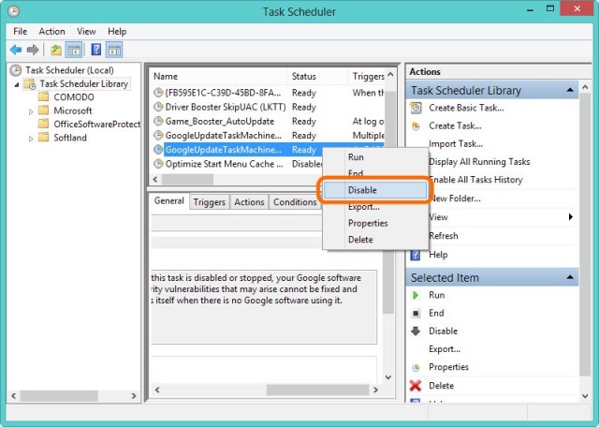
Task: Click the clock icon of Game_Booster_AutoUpdate task
Action: point(158,121)
